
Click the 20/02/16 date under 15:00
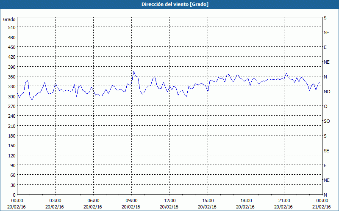click(x=207, y=207)
